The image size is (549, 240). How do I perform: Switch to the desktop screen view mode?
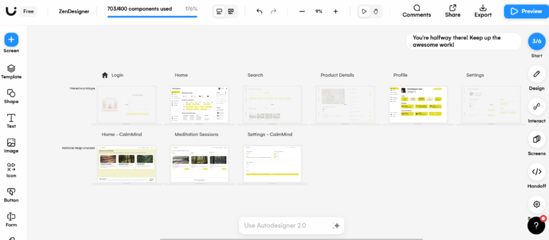pyautogui.click(x=219, y=11)
